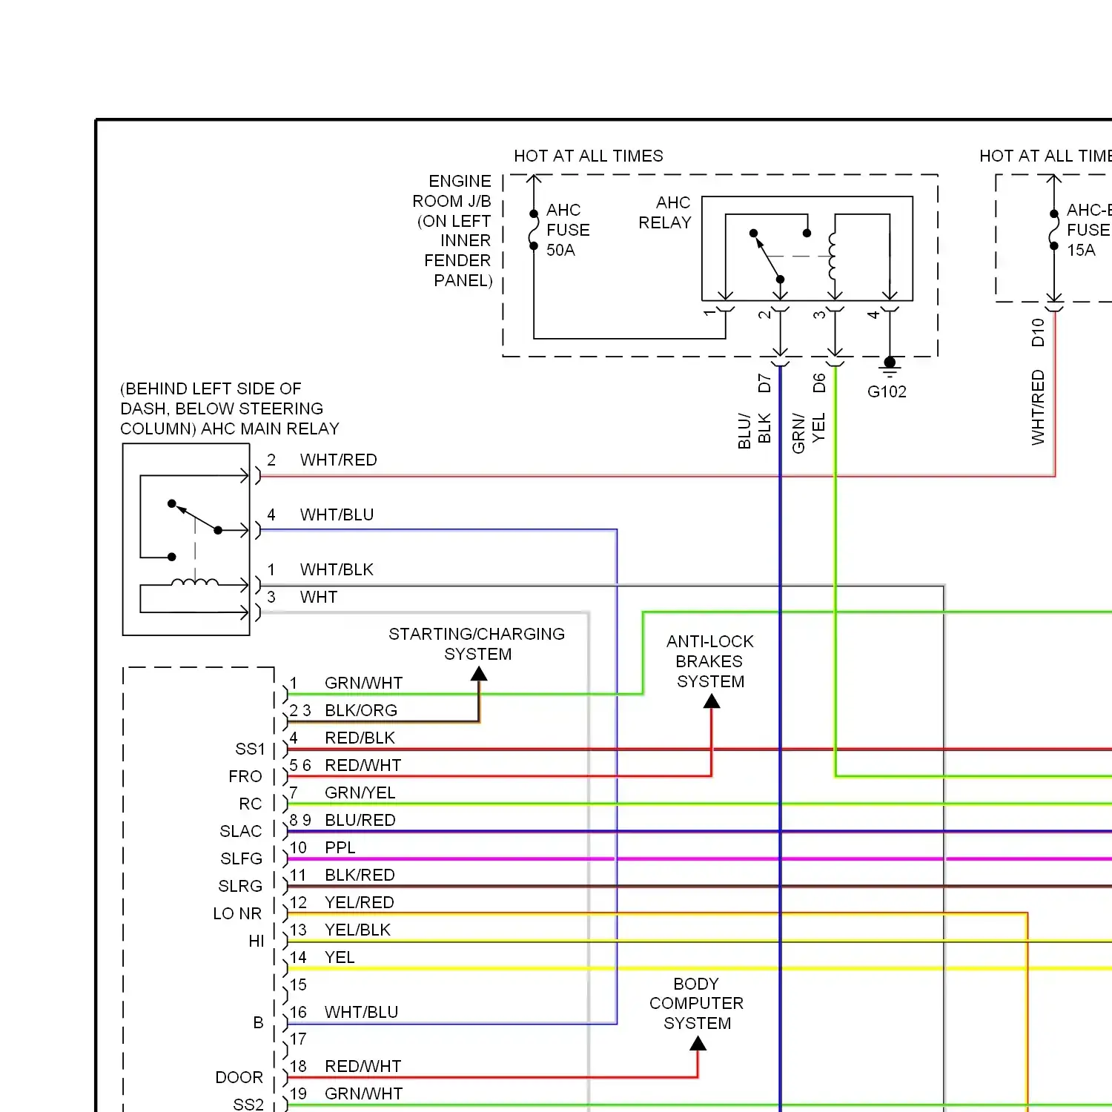This screenshot has height=1112, width=1112.
Task: Select the 'BODY COMPUTER SYSTEM' label
Action: (696, 1003)
